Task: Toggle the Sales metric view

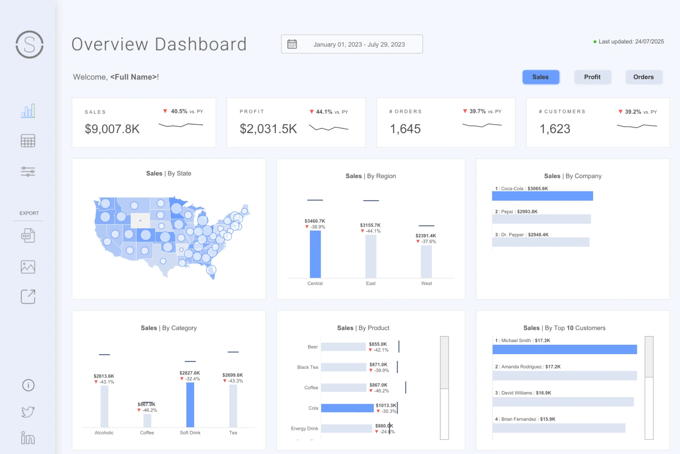Action: coord(540,77)
